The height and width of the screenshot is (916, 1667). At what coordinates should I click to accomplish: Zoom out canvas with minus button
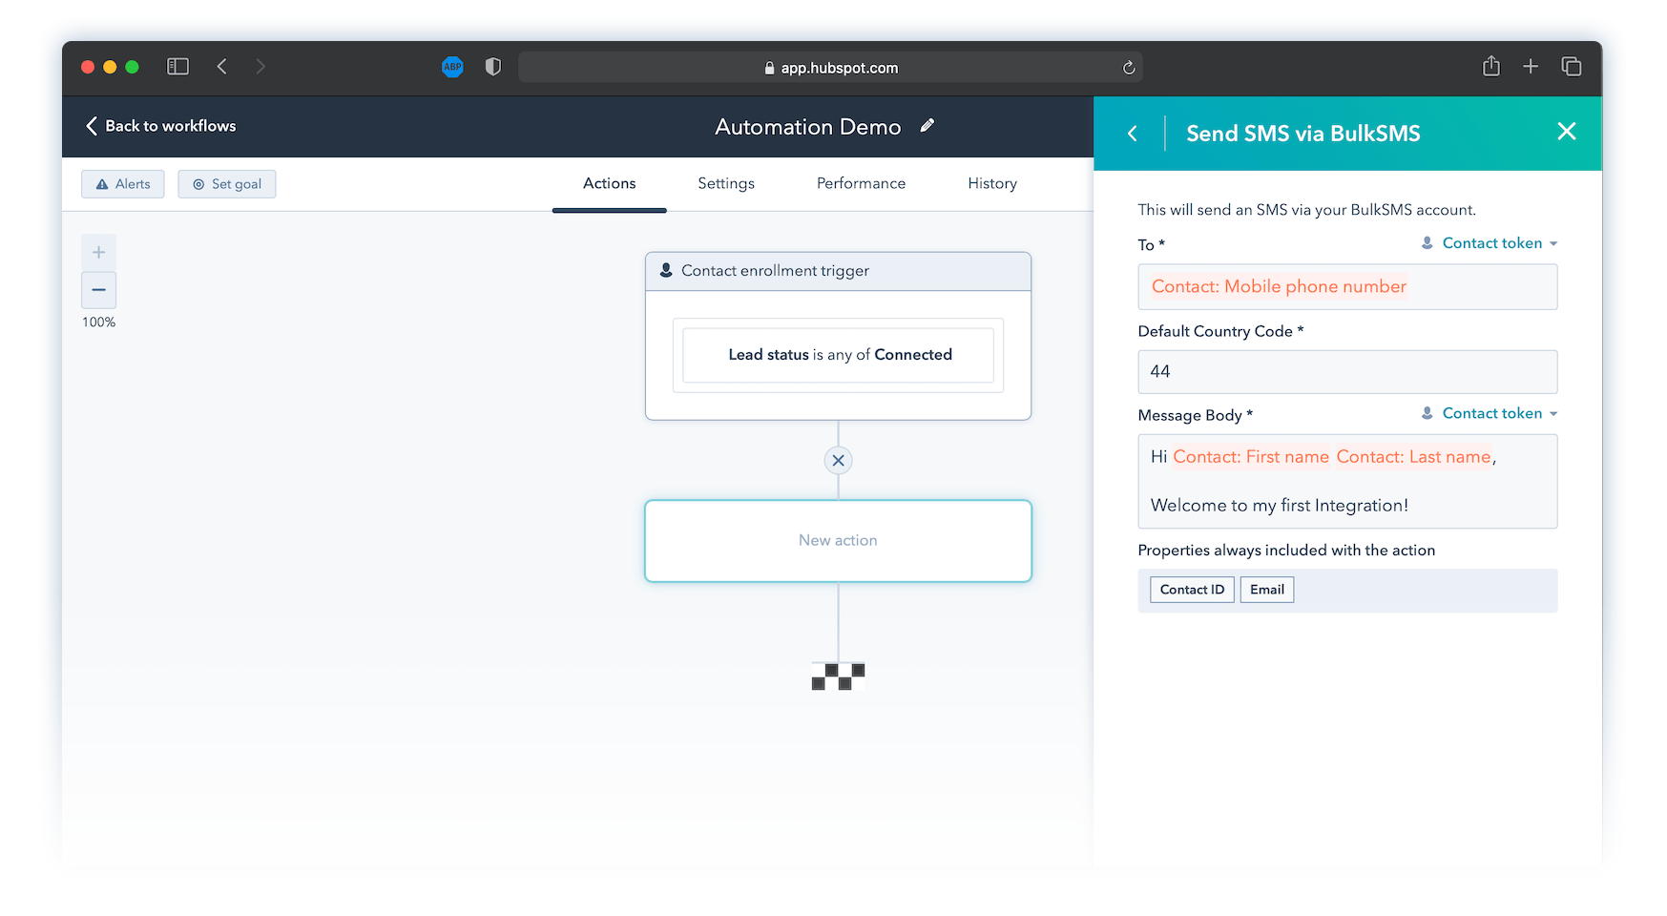pyautogui.click(x=98, y=290)
